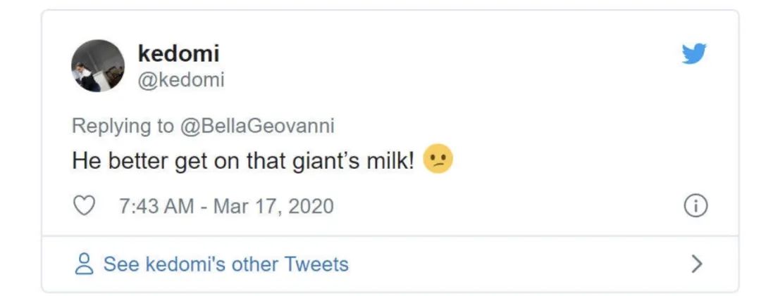Click the 7:43 AM time
This screenshot has width=761, height=296.
(155, 207)
